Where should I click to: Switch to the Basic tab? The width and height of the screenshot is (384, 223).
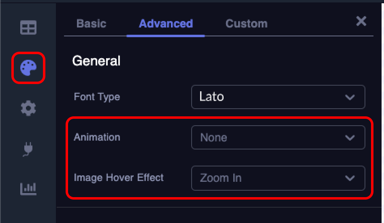pyautogui.click(x=91, y=23)
